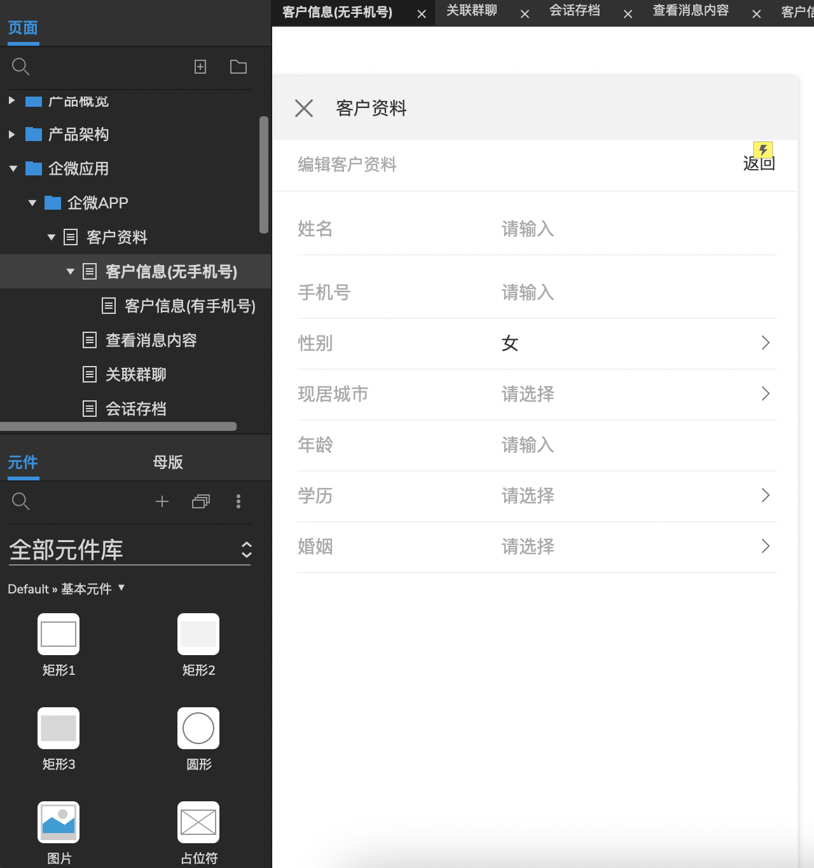Click the page icon for 会话存档

[x=90, y=409]
